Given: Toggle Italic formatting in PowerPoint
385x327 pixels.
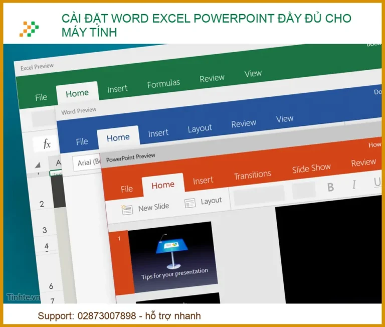Looking at the screenshot, I should tap(354, 184).
